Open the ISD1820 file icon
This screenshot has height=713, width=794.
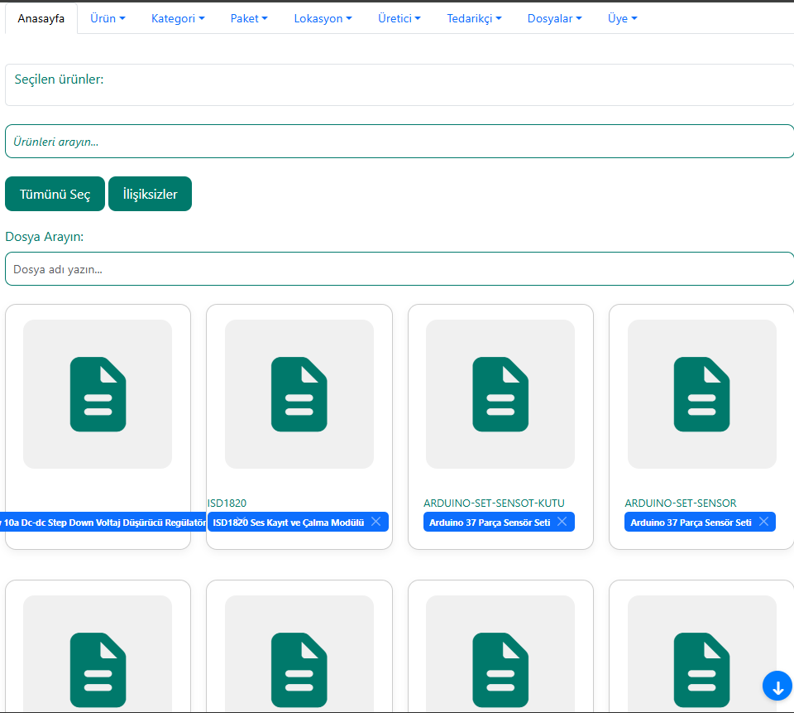coord(299,394)
